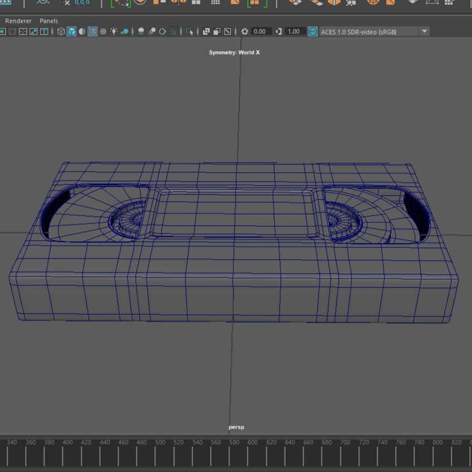This screenshot has width=472, height=472.
Task: Expand the view transform dropdown arrow
Action: (425, 32)
